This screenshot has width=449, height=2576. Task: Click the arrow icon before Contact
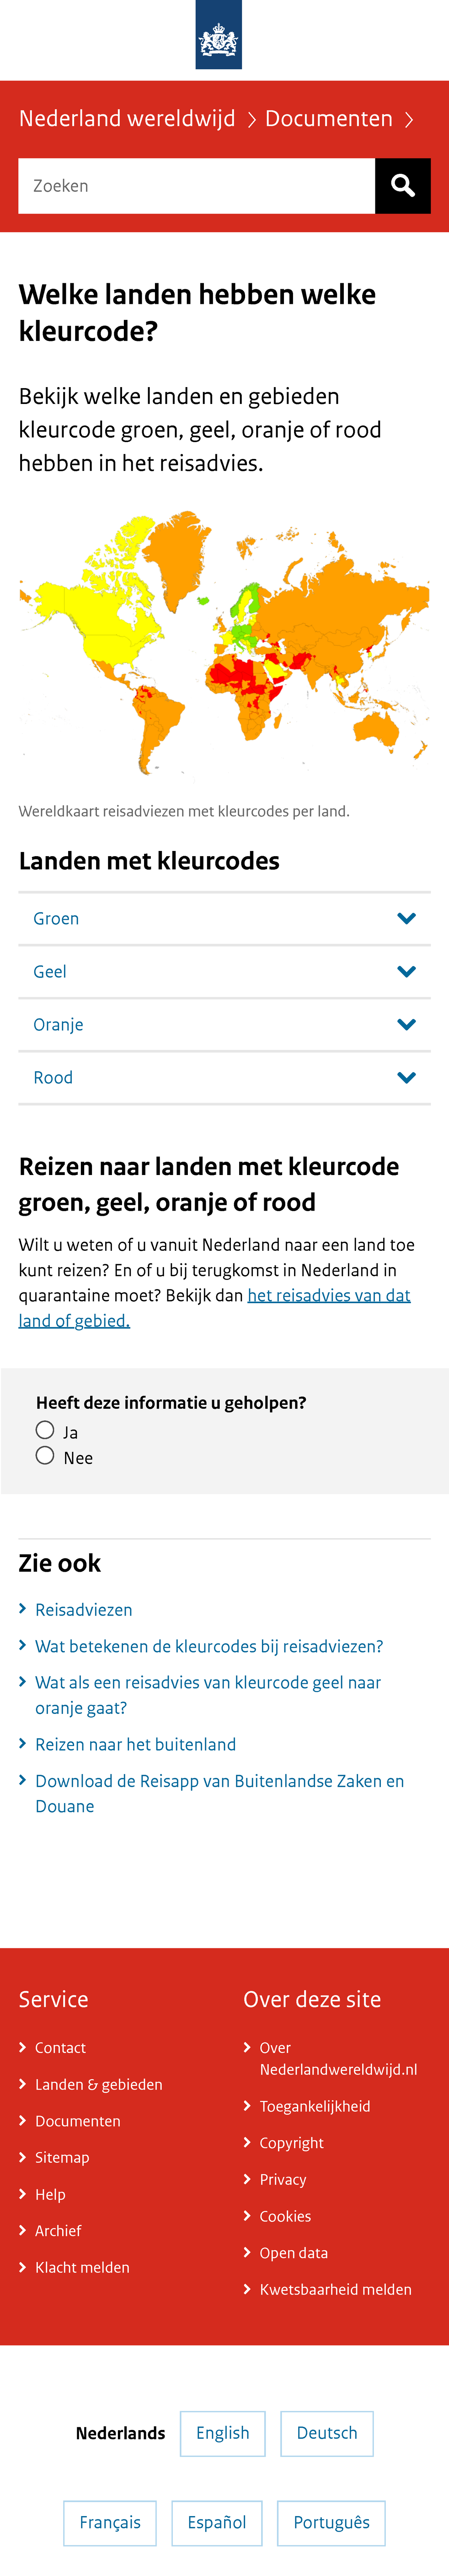[23, 2046]
